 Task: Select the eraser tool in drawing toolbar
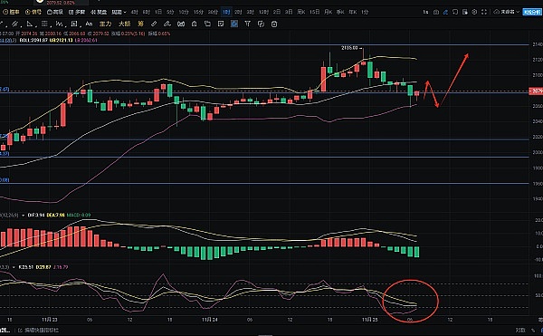point(167,24)
